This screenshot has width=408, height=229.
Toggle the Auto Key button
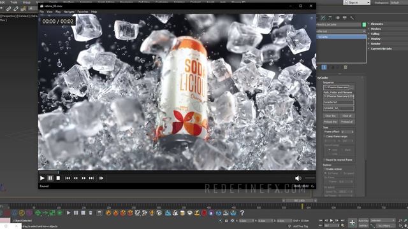[363, 221]
